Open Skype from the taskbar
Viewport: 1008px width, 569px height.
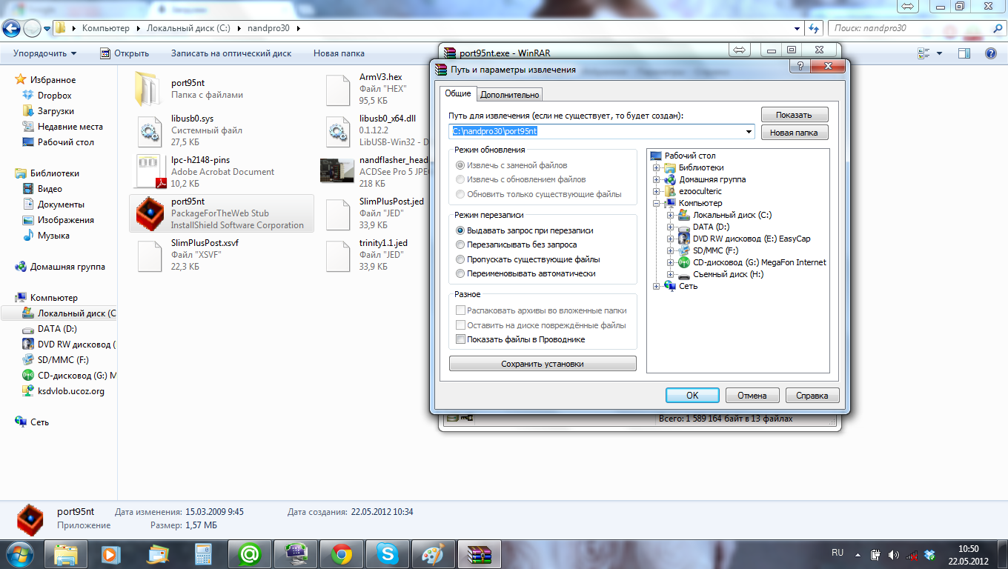386,553
